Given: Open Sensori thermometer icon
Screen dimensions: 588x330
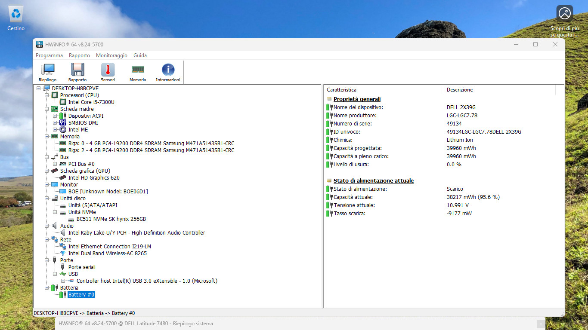Looking at the screenshot, I should coord(108,72).
